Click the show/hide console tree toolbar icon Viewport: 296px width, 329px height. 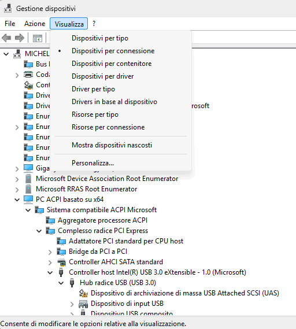38,38
